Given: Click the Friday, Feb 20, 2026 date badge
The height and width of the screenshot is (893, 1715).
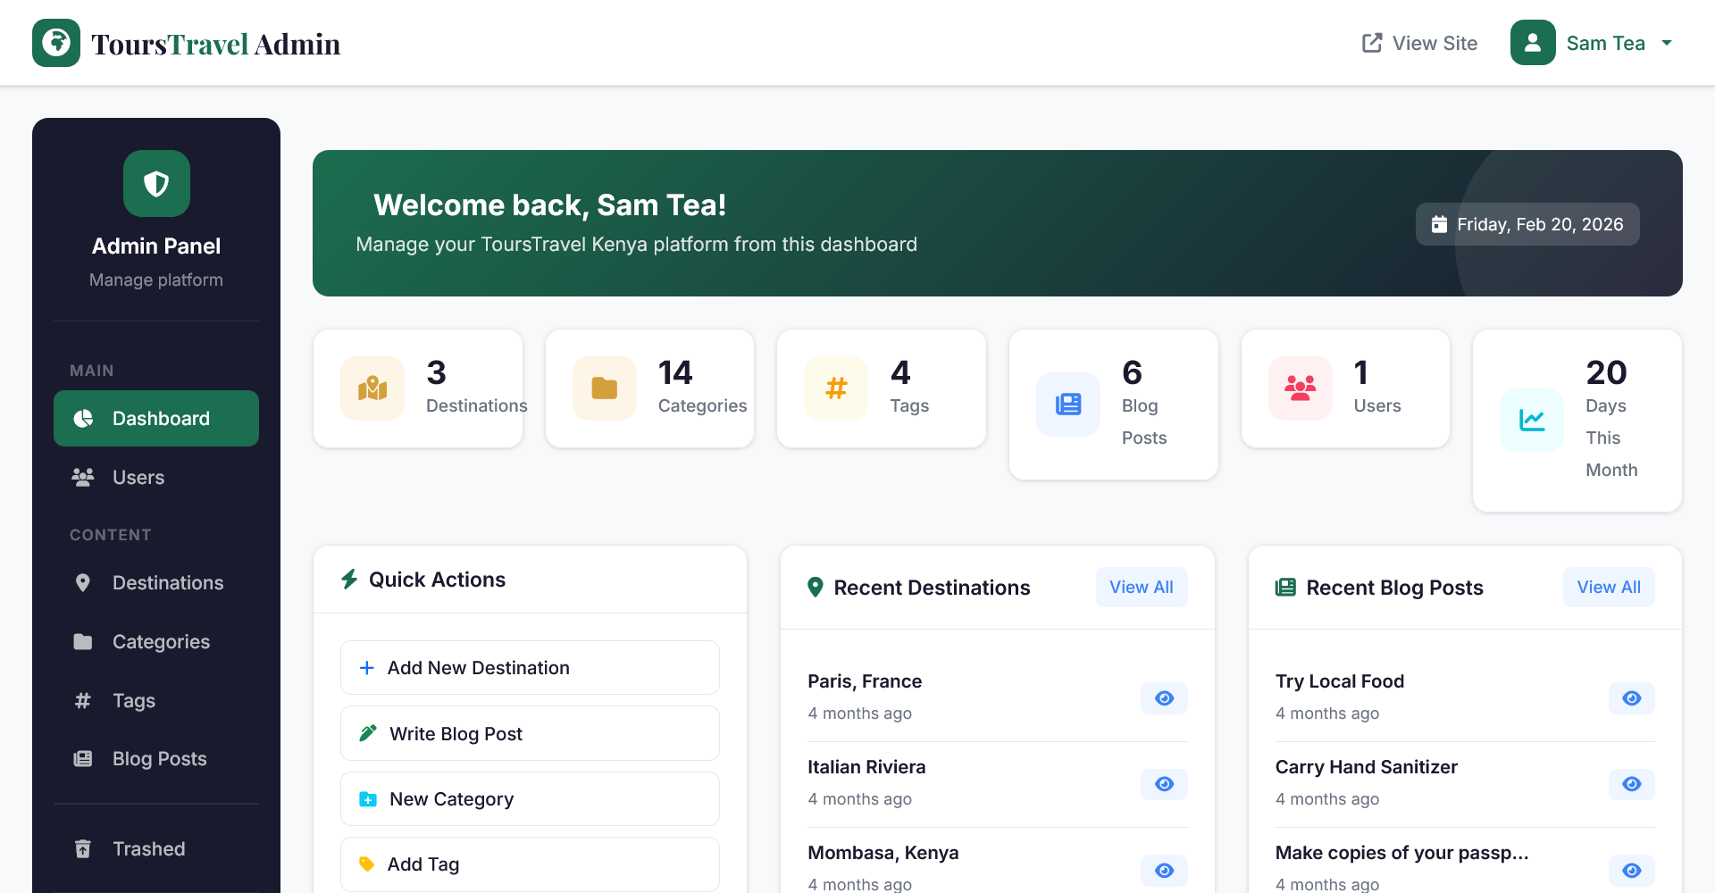Looking at the screenshot, I should (1527, 224).
